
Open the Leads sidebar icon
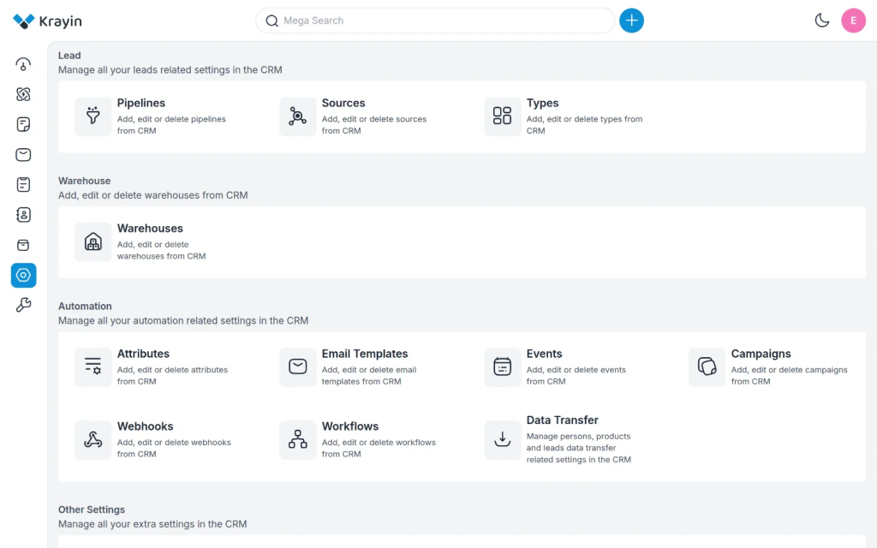pos(23,94)
